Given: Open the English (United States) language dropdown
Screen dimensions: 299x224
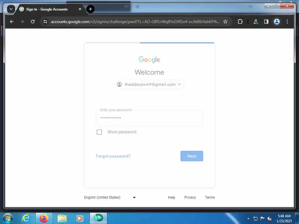Looking at the screenshot, I should pos(110,197).
